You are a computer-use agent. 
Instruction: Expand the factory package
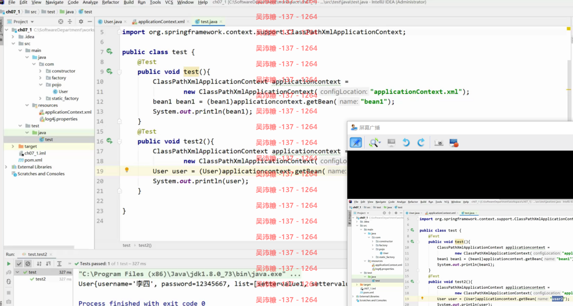point(40,78)
